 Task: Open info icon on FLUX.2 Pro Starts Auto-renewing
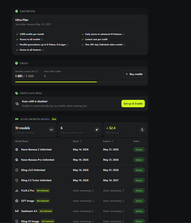[x=93, y=190]
